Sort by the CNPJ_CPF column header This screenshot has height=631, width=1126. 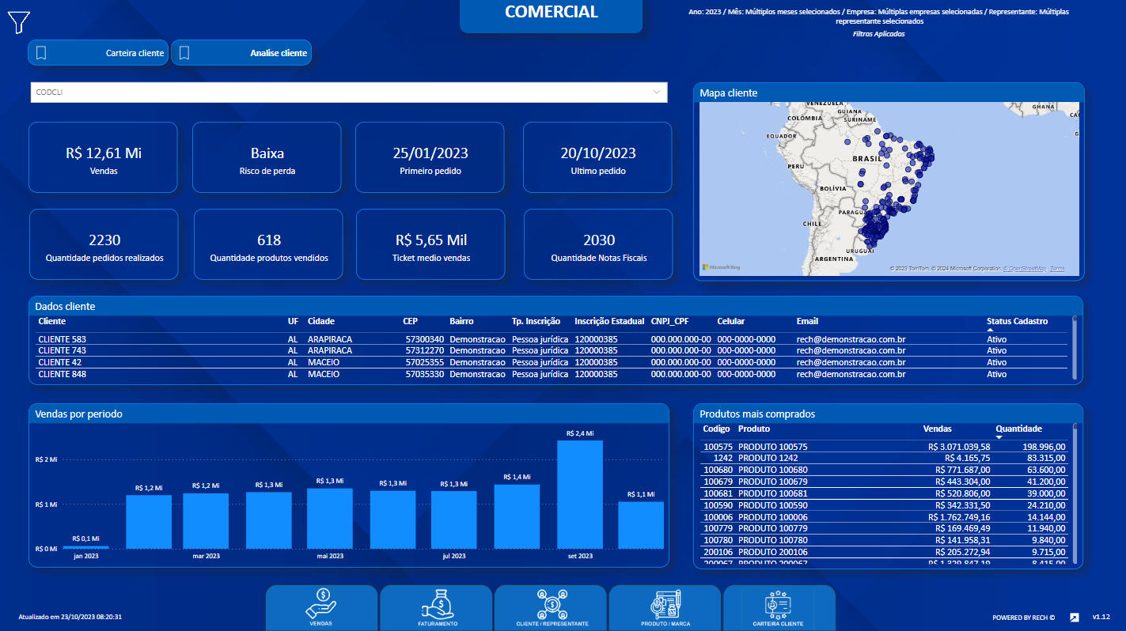[x=670, y=321]
